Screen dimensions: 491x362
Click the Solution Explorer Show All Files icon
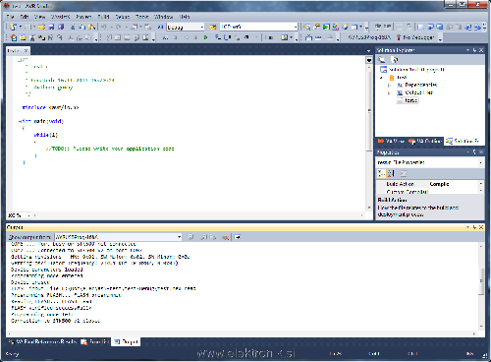395,60
